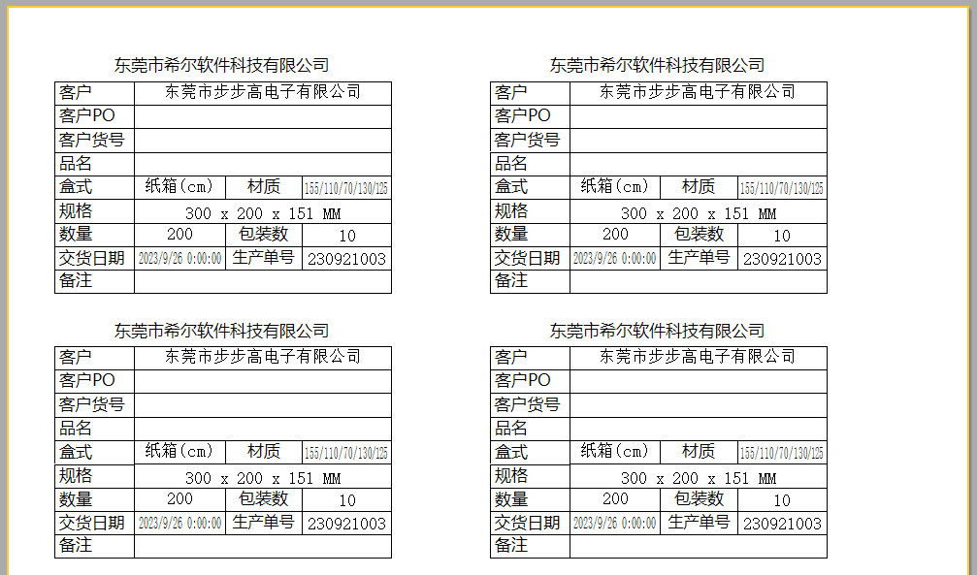Click 纸箱(cm) cell in the top-left label
The width and height of the screenshot is (977, 575).
pyautogui.click(x=179, y=186)
